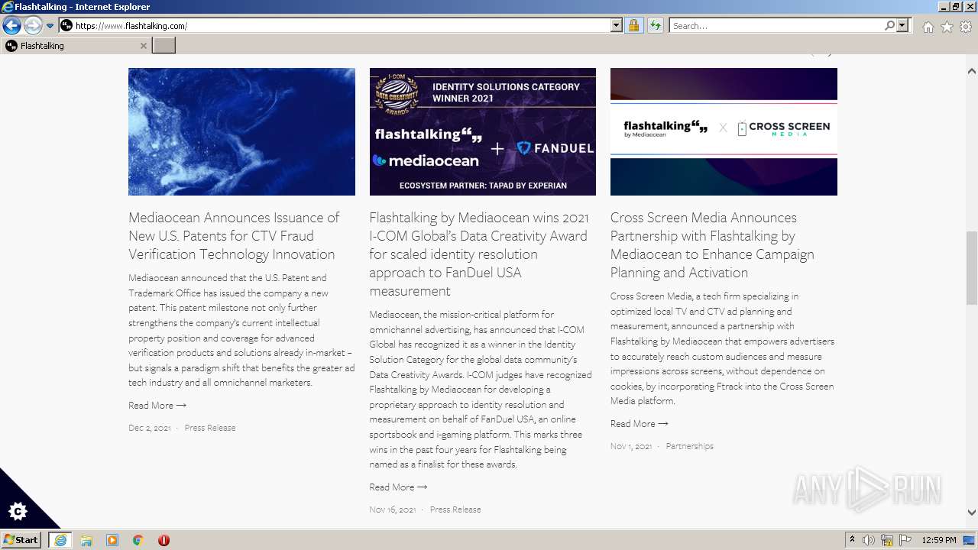Click Press Release tag dated Dec 2, 2021
This screenshot has width=978, height=550.
210,428
